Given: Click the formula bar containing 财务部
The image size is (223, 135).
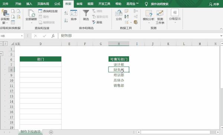Looking at the screenshot, I should click(x=139, y=36).
